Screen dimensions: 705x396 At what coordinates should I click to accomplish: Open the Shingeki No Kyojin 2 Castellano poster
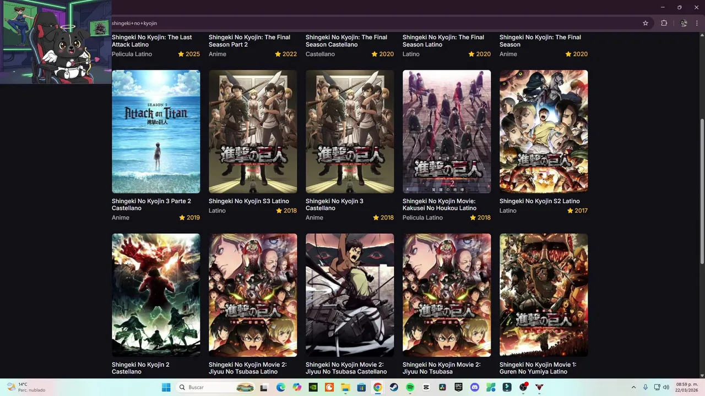point(156,295)
